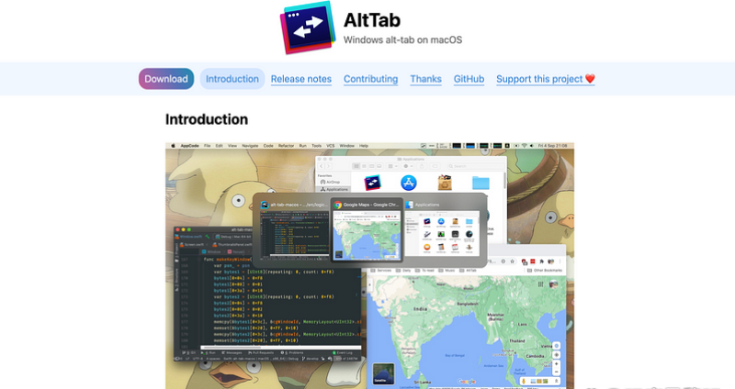The height and width of the screenshot is (389, 735).
Task: Click the Apple menu icon in embedded screenshot
Action: 173,146
